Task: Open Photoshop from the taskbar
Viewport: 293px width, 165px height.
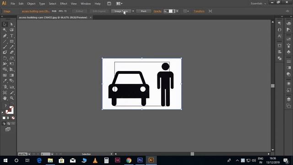Action: point(140,160)
